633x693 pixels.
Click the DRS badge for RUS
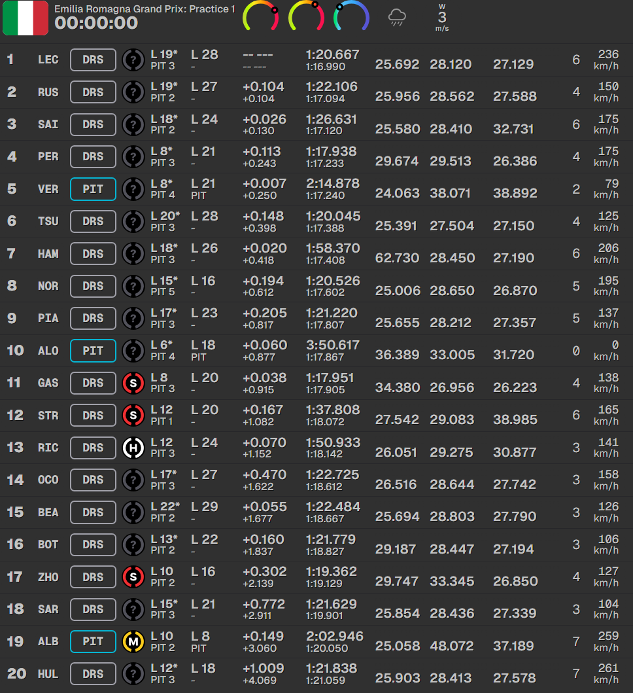point(94,92)
